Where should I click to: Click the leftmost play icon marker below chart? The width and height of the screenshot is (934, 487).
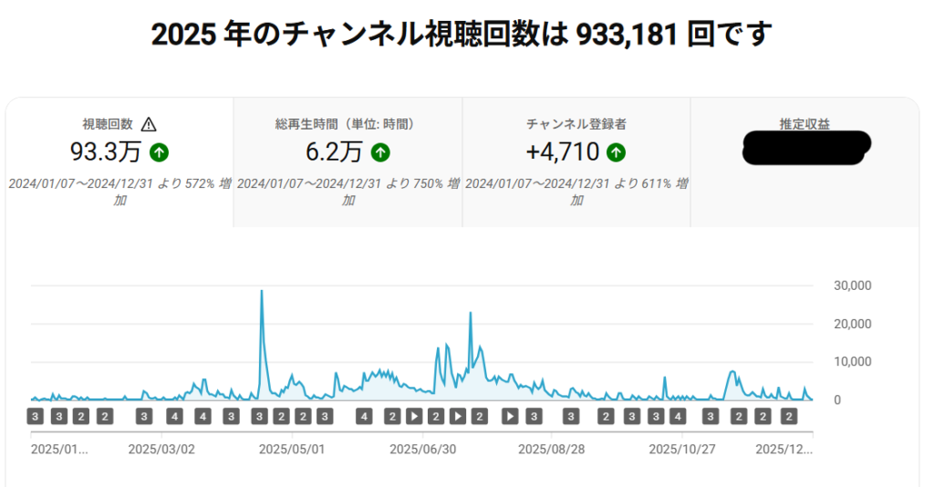click(x=414, y=417)
